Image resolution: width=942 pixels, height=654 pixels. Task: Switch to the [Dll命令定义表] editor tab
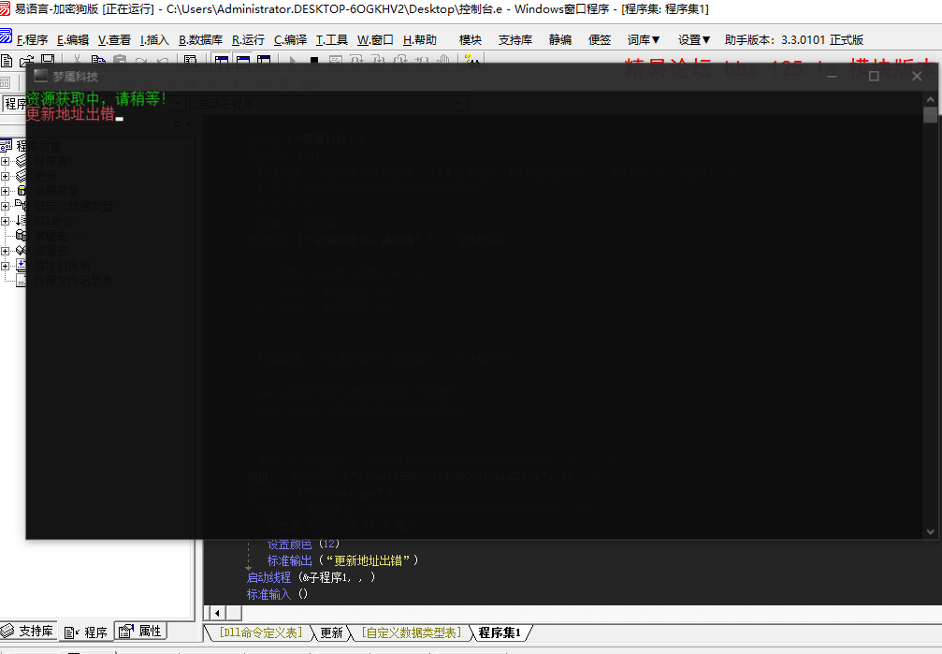(261, 632)
